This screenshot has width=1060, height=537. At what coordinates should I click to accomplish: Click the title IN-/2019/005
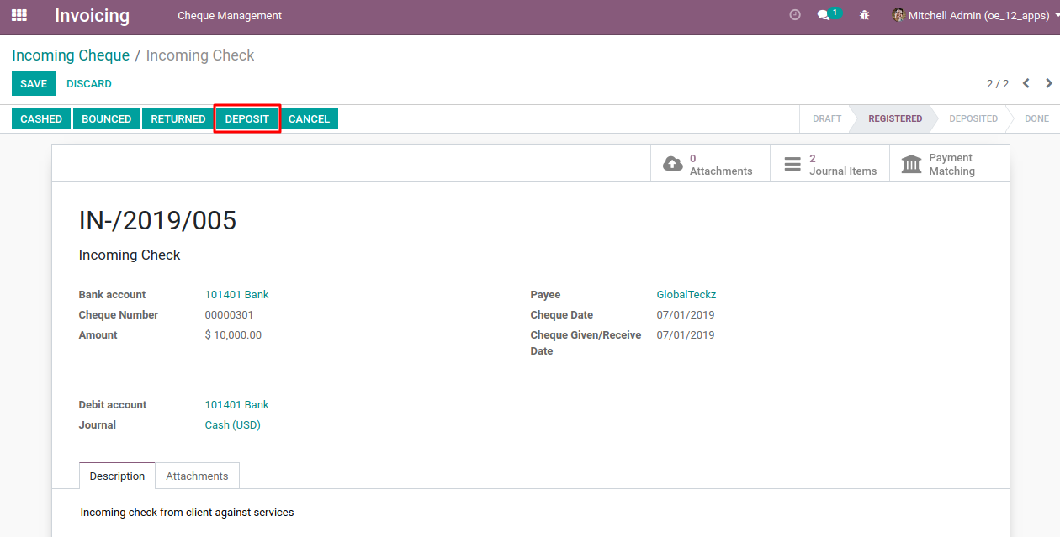click(x=158, y=221)
